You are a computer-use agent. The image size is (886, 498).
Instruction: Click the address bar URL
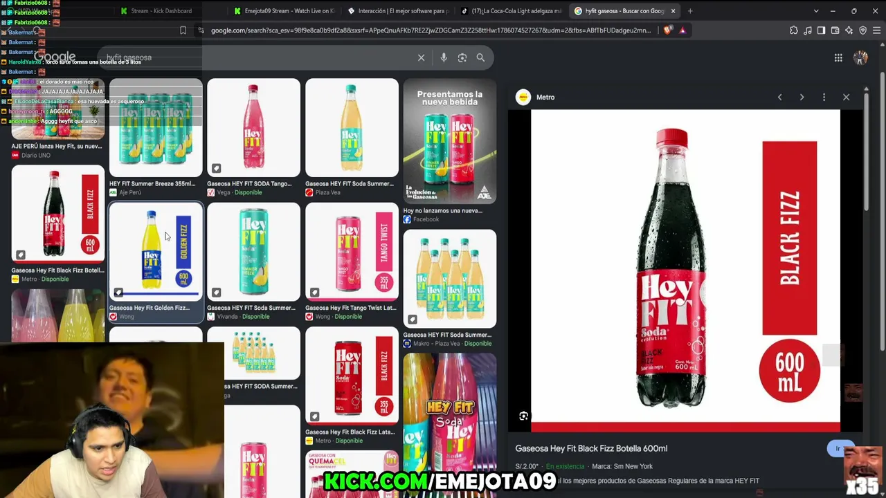431,30
